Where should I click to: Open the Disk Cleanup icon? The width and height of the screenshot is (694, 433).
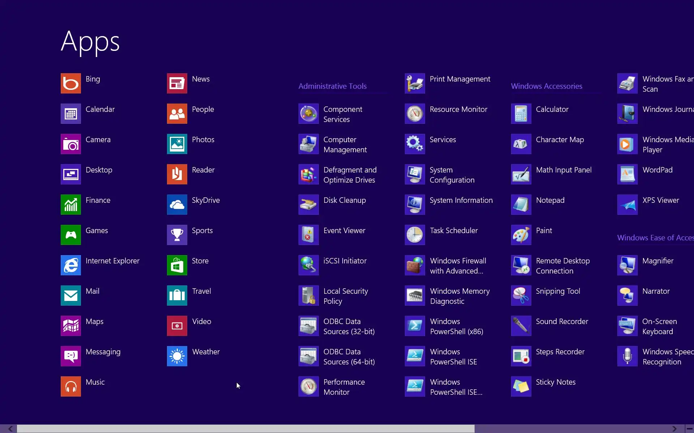point(308,205)
